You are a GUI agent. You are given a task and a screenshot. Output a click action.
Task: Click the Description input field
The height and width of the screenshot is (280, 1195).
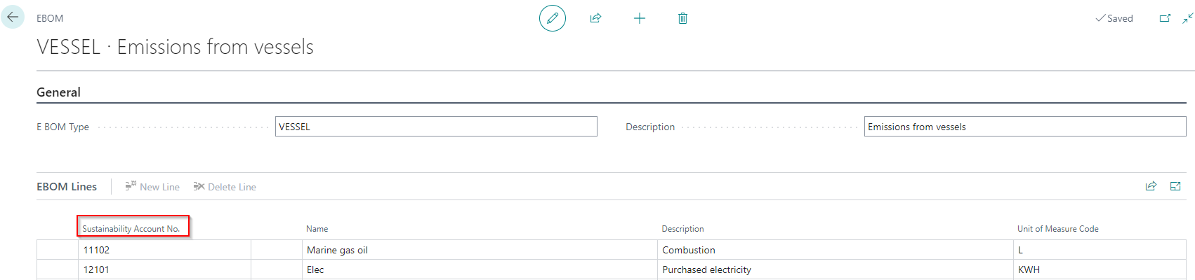[1024, 127]
